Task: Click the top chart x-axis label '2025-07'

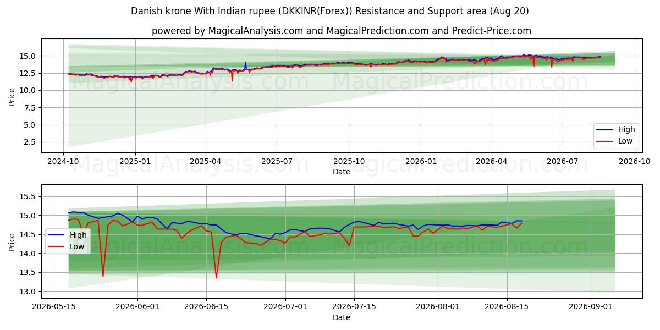Action: (x=276, y=161)
